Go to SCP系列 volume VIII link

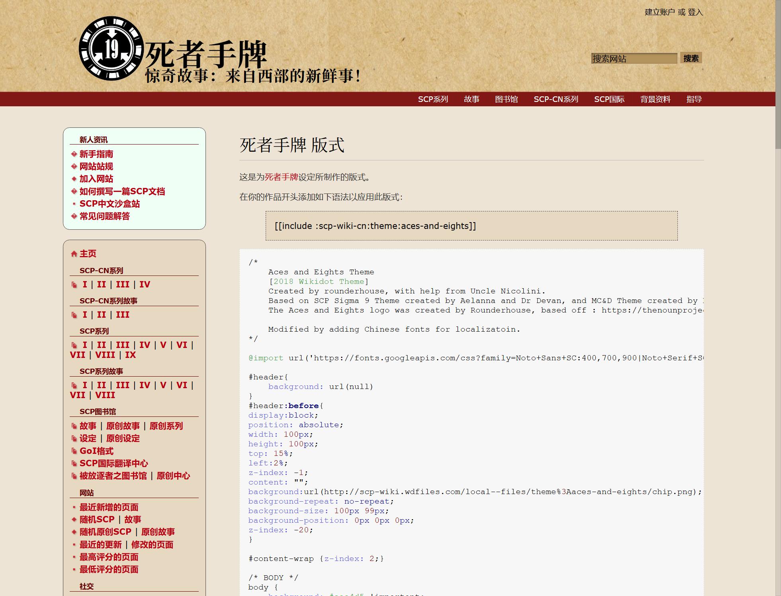[x=105, y=355]
